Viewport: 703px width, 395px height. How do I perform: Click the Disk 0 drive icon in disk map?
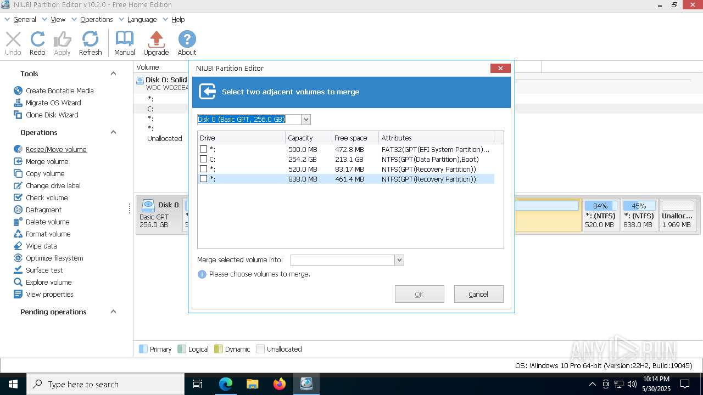tap(148, 206)
